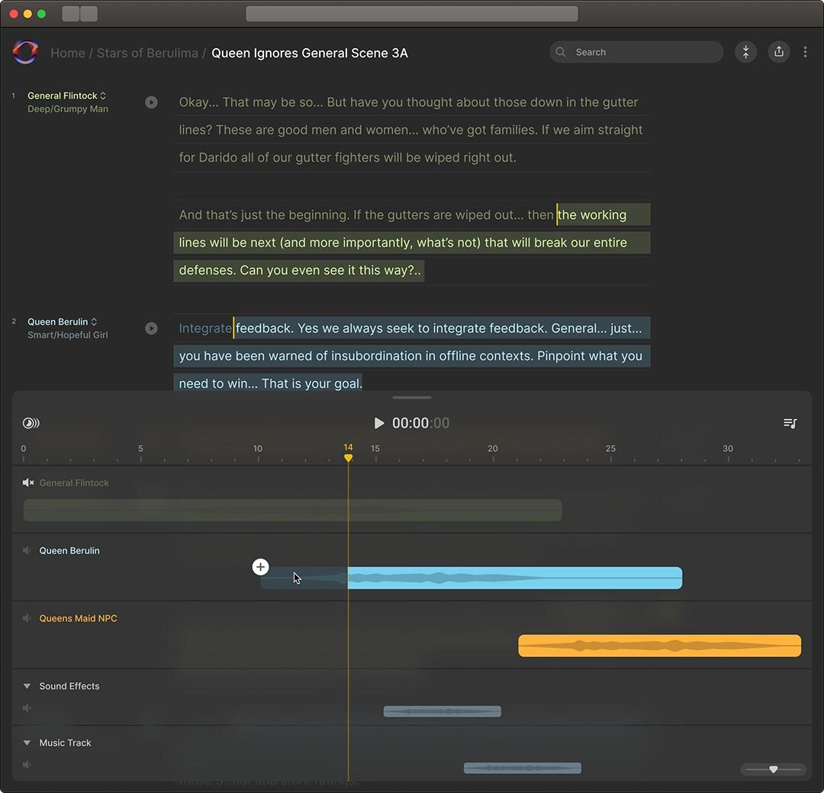Image resolution: width=824 pixels, height=793 pixels.
Task: Mute the Music Track
Action: pos(27,765)
